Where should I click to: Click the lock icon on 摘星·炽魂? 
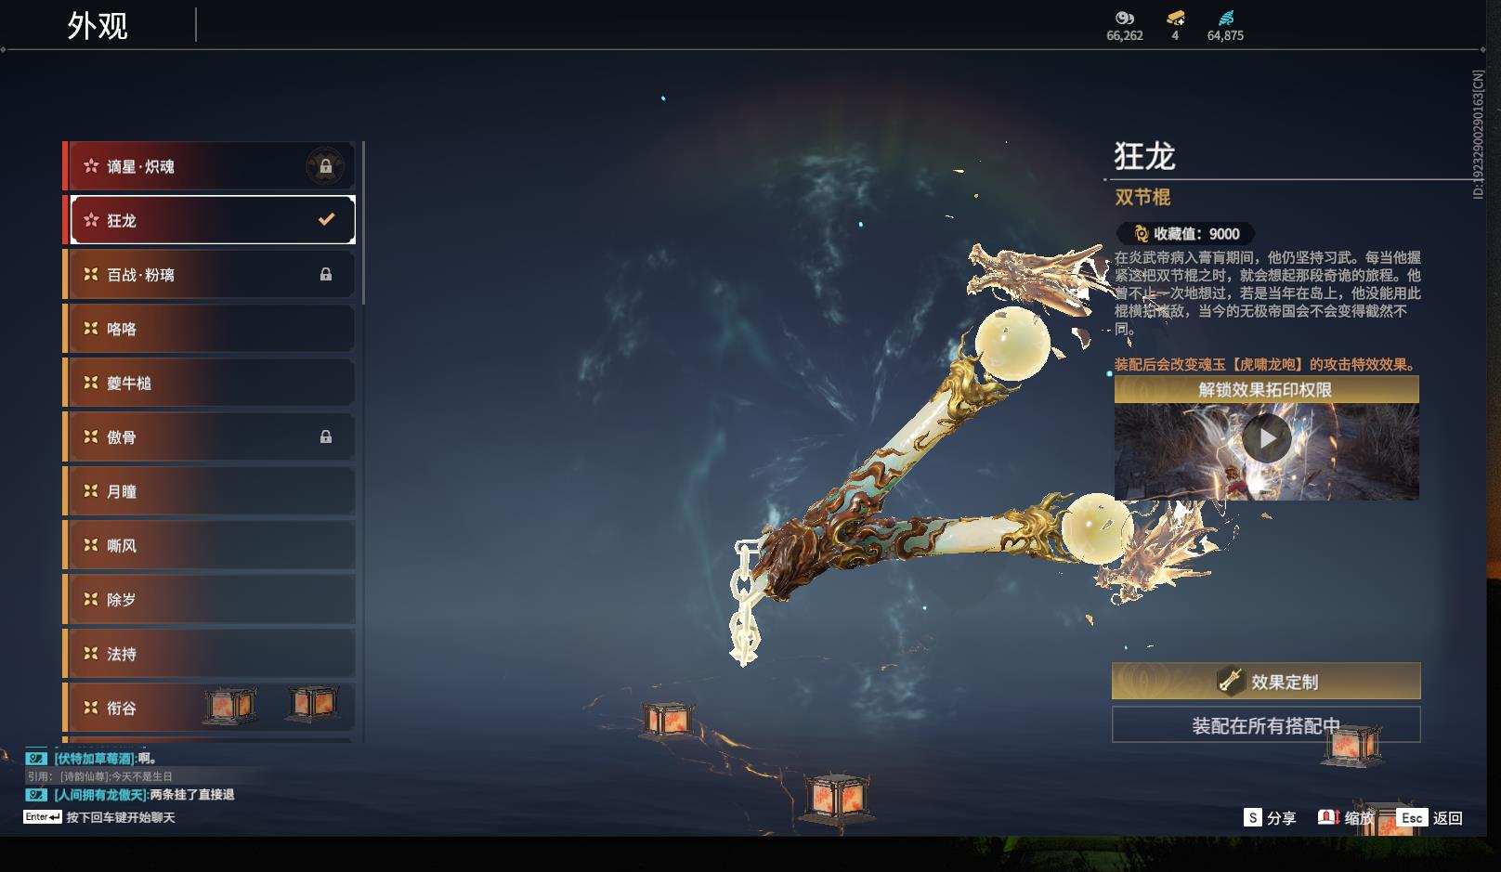point(325,166)
